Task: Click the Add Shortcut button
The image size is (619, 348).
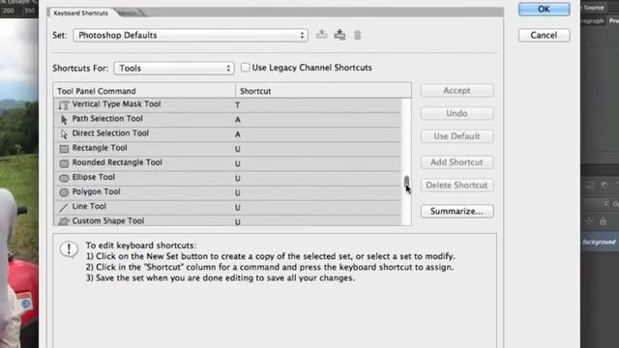Action: [x=457, y=162]
